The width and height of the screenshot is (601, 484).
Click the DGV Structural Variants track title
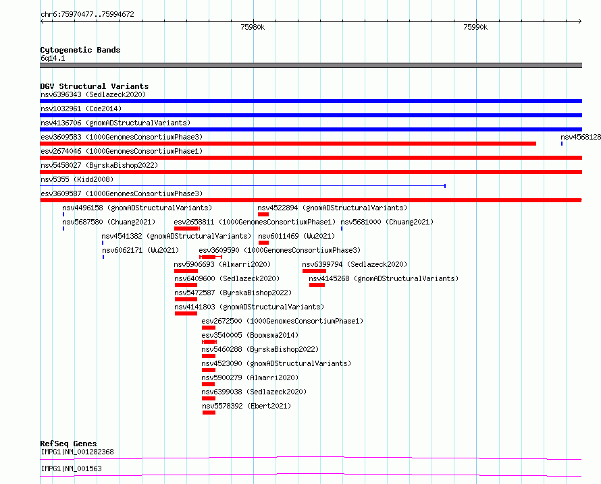pyautogui.click(x=95, y=86)
